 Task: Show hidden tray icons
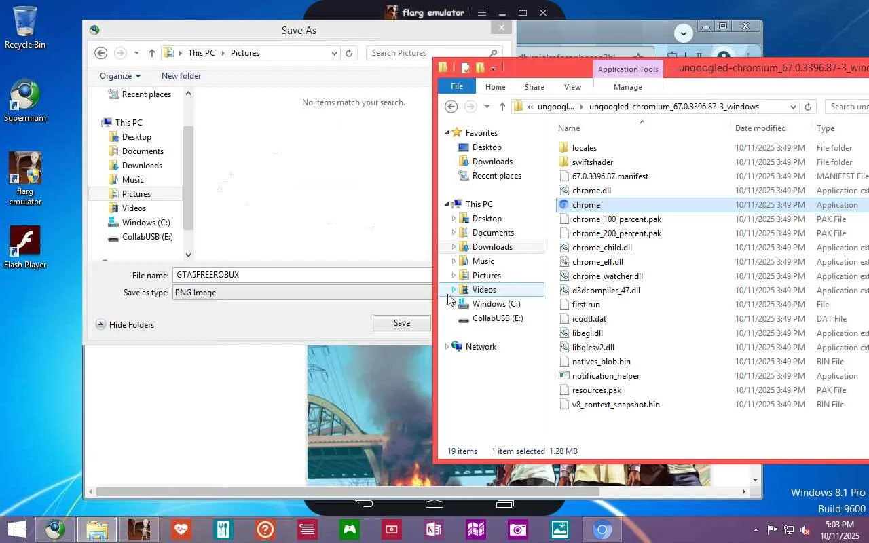(x=756, y=530)
